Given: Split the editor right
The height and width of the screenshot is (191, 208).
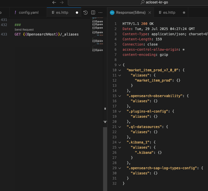Looking at the screenshot, I should [93, 13].
